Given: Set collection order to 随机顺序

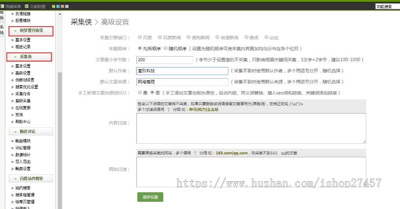Looking at the screenshot, I should [x=166, y=48].
